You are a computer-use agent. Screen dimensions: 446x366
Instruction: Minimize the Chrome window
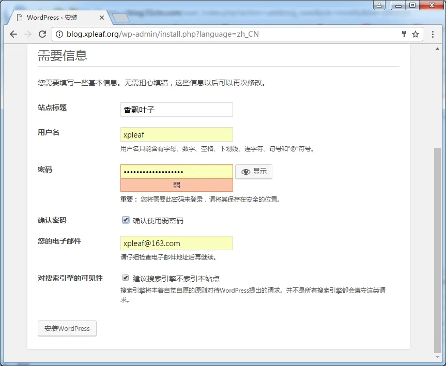tap(398, 5)
